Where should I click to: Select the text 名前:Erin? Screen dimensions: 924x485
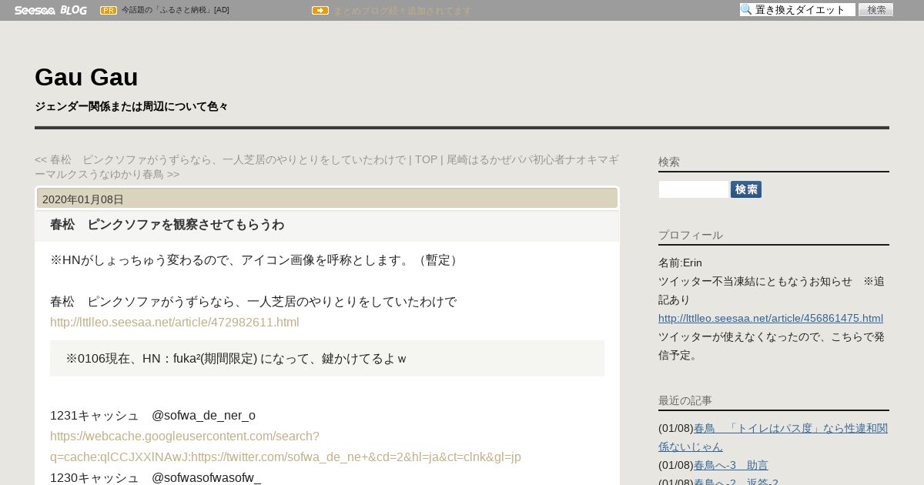click(680, 263)
